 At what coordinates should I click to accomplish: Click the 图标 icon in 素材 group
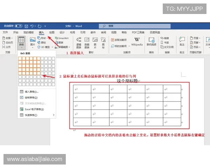tap(103, 43)
